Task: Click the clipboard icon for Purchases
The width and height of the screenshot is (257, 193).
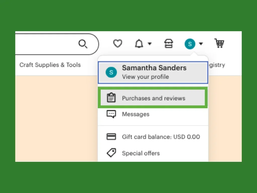Action: 111,98
